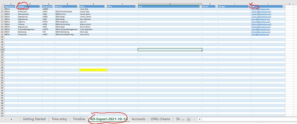The image size is (297, 124).
Task: Select column A header
Action: (11, 4)
